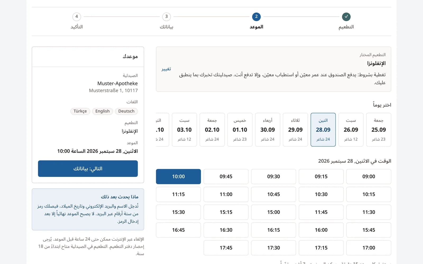The width and height of the screenshot is (423, 264).
Task: Select the 09:00 time slot
Action: [369, 176]
